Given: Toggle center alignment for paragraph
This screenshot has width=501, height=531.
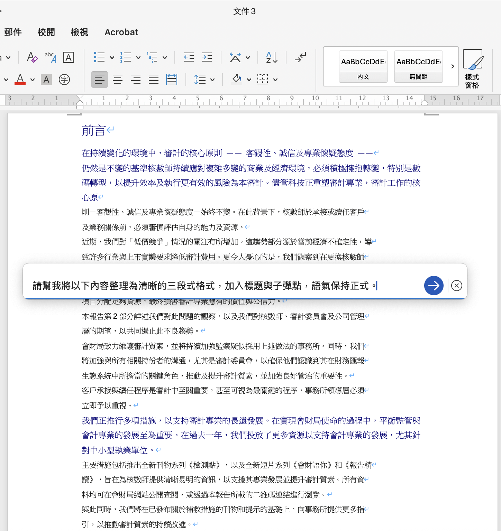Looking at the screenshot, I should tap(118, 80).
